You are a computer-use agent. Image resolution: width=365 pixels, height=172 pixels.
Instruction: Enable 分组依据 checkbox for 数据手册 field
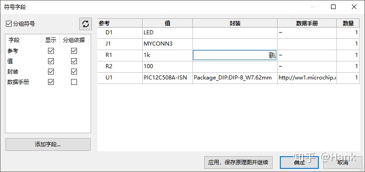74,82
